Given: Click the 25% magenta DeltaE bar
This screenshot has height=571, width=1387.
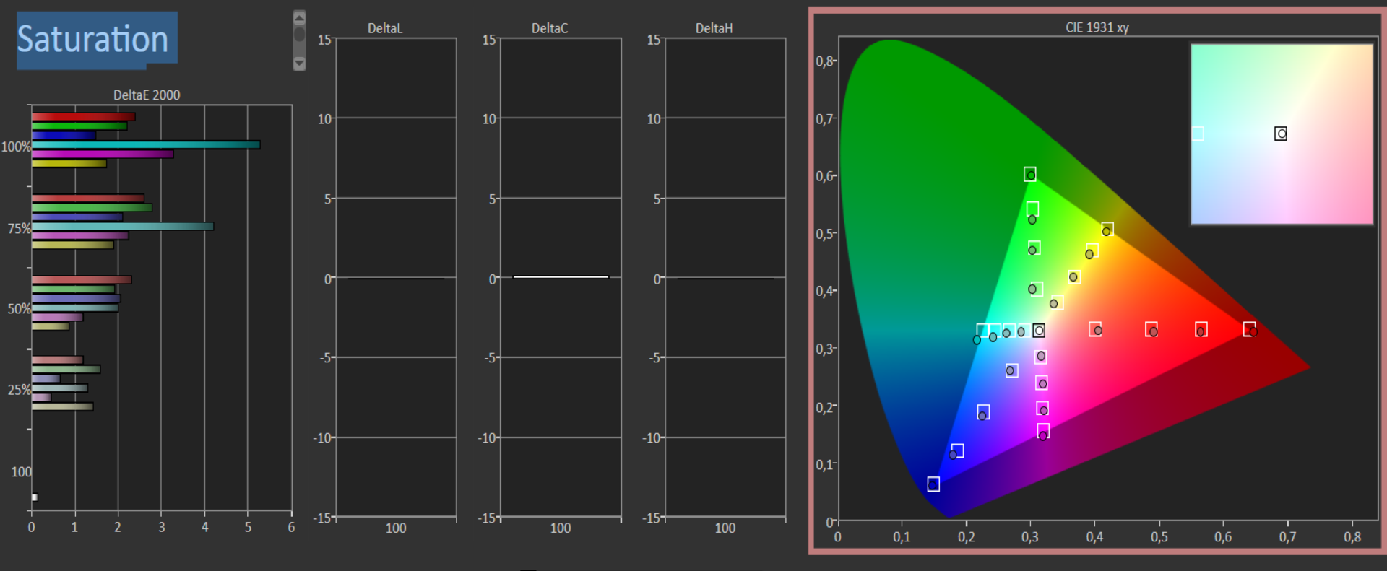Looking at the screenshot, I should point(41,398).
